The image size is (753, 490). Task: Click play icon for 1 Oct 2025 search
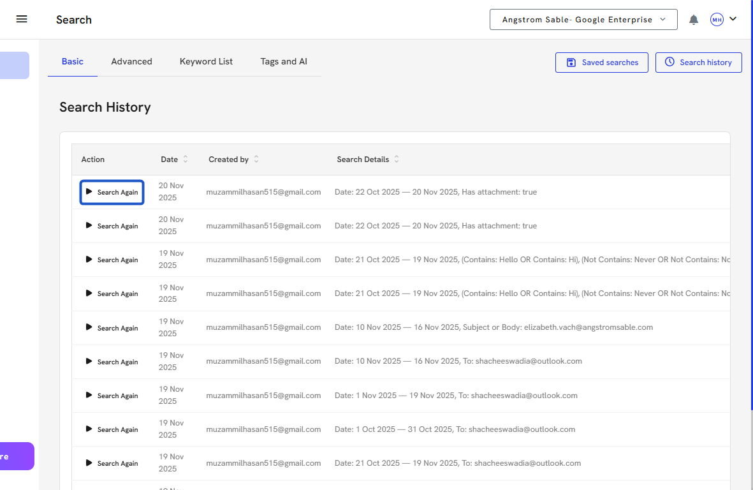[x=89, y=429]
